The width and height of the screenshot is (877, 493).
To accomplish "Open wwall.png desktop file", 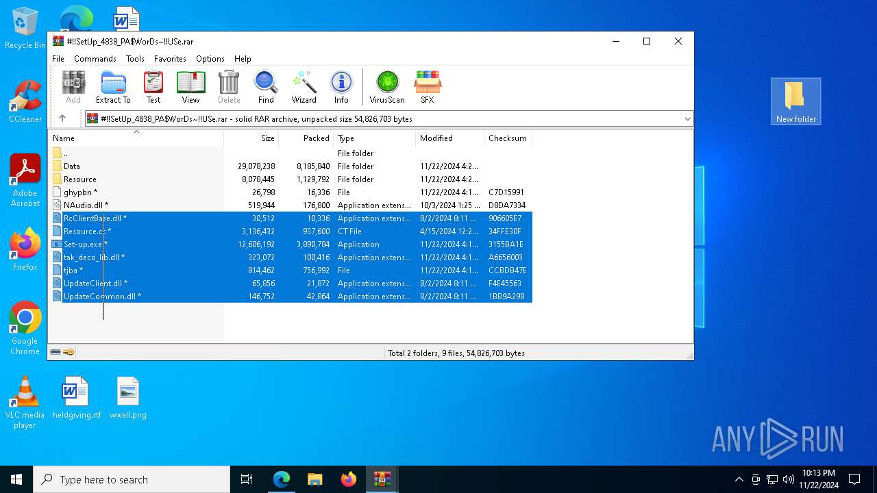I will pos(128,398).
